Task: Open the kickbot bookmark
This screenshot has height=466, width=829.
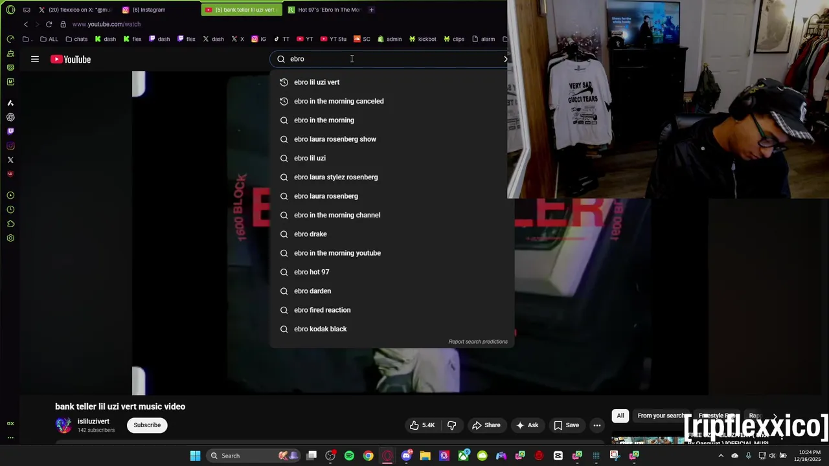Action: pyautogui.click(x=422, y=39)
